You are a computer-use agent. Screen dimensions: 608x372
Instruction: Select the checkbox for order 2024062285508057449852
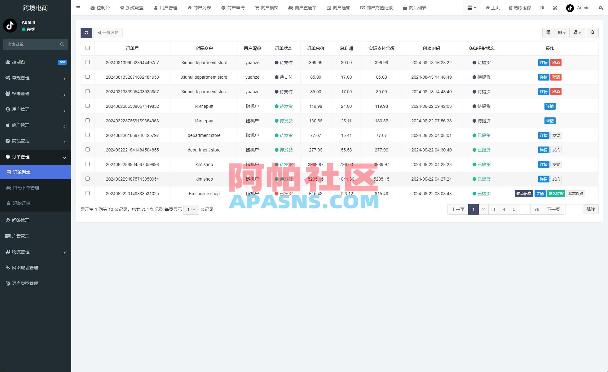click(88, 106)
